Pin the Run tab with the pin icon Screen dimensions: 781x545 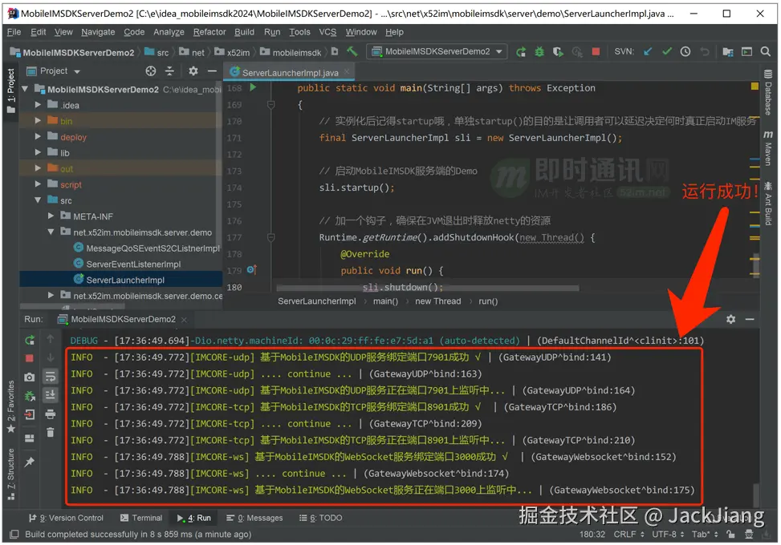tap(30, 462)
